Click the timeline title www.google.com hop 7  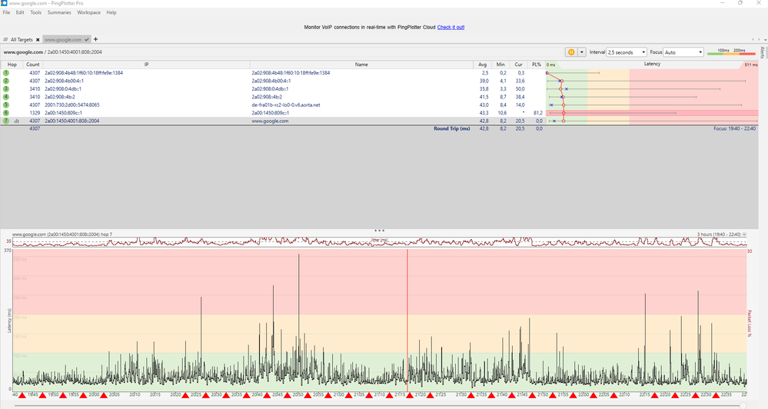pyautogui.click(x=62, y=234)
